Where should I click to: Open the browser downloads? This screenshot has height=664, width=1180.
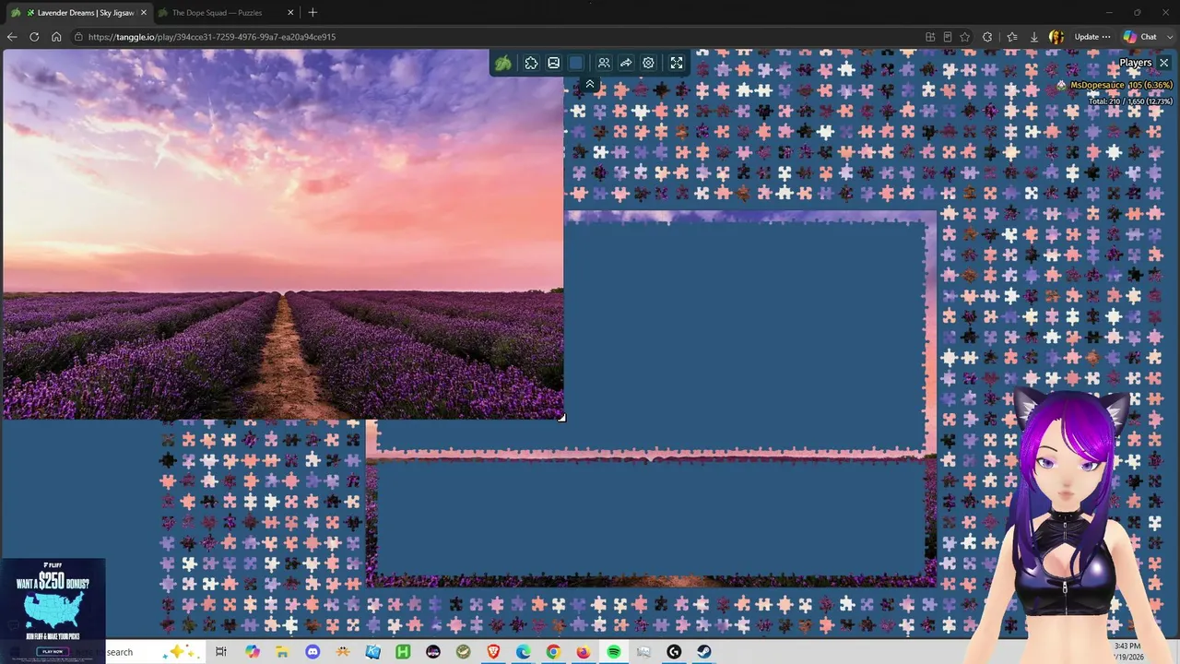tap(1034, 37)
